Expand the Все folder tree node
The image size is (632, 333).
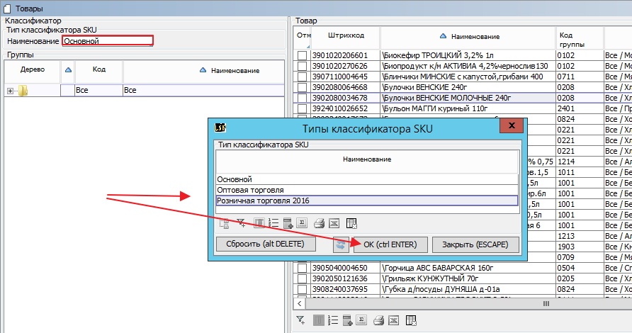pyautogui.click(x=10, y=91)
